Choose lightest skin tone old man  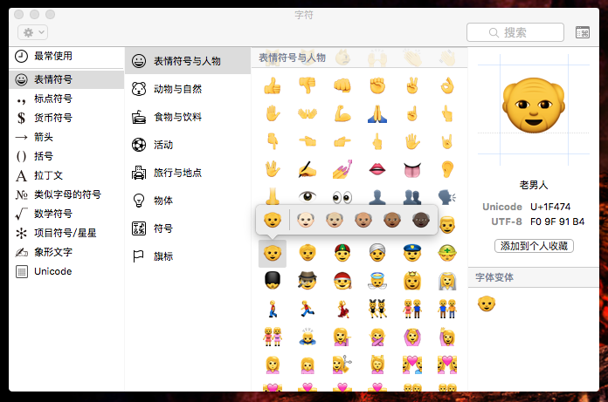point(306,220)
